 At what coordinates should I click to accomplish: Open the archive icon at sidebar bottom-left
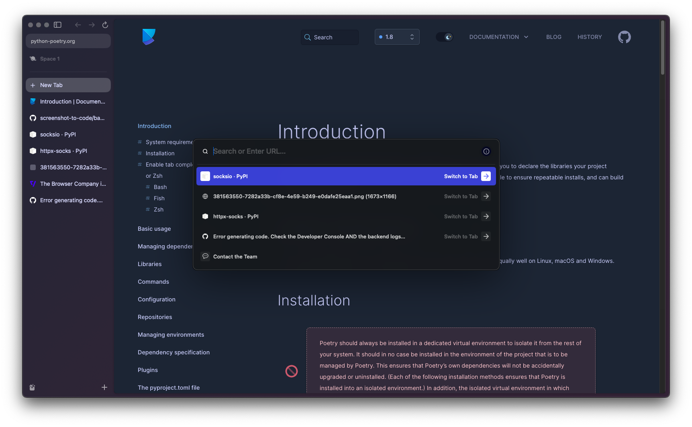click(32, 387)
